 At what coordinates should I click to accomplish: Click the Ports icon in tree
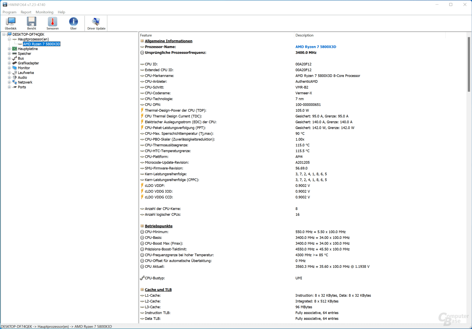pyautogui.click(x=14, y=87)
